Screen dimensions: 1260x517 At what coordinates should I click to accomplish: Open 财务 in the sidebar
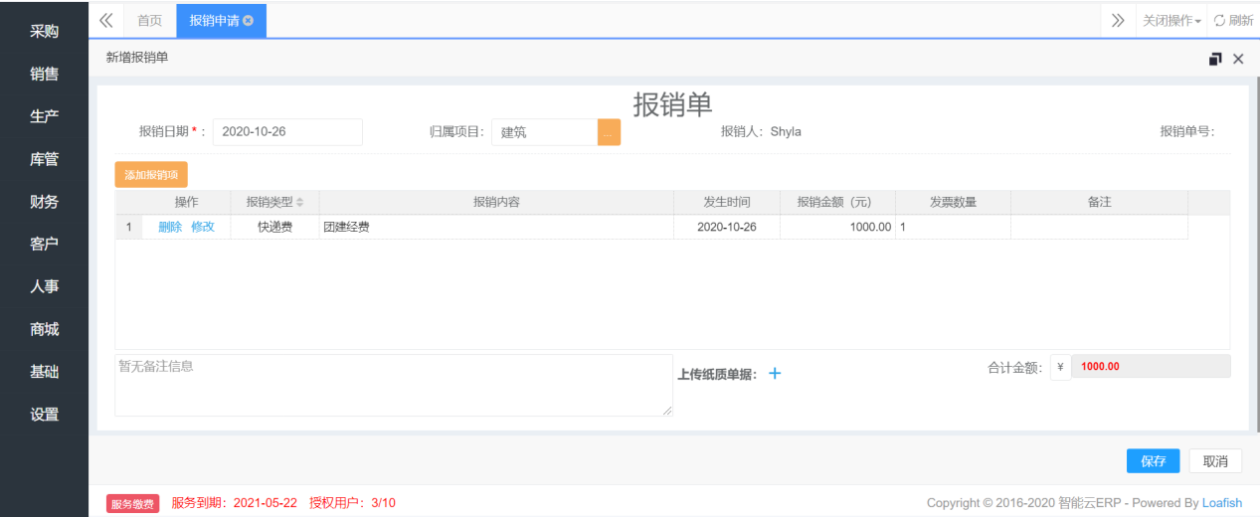point(45,202)
